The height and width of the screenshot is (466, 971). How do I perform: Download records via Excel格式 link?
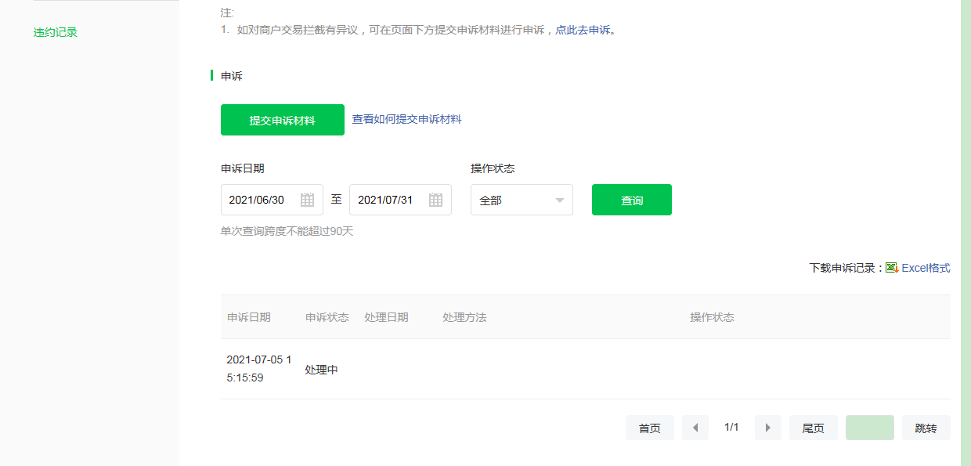point(926,268)
